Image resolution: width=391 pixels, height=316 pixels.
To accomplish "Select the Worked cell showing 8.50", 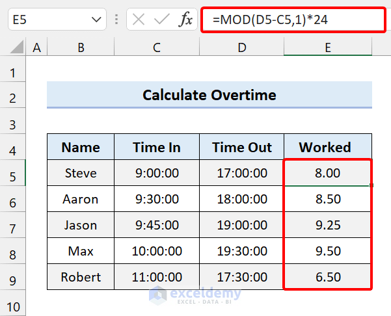I will tap(328, 199).
